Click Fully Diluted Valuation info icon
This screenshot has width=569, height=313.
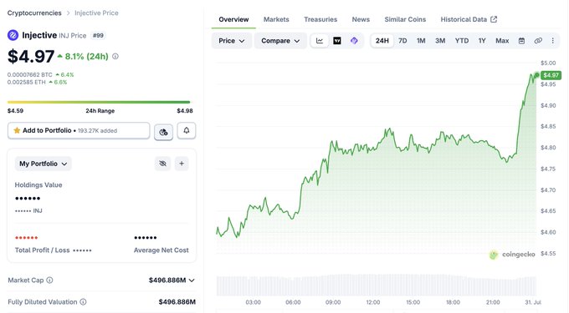[x=83, y=302]
